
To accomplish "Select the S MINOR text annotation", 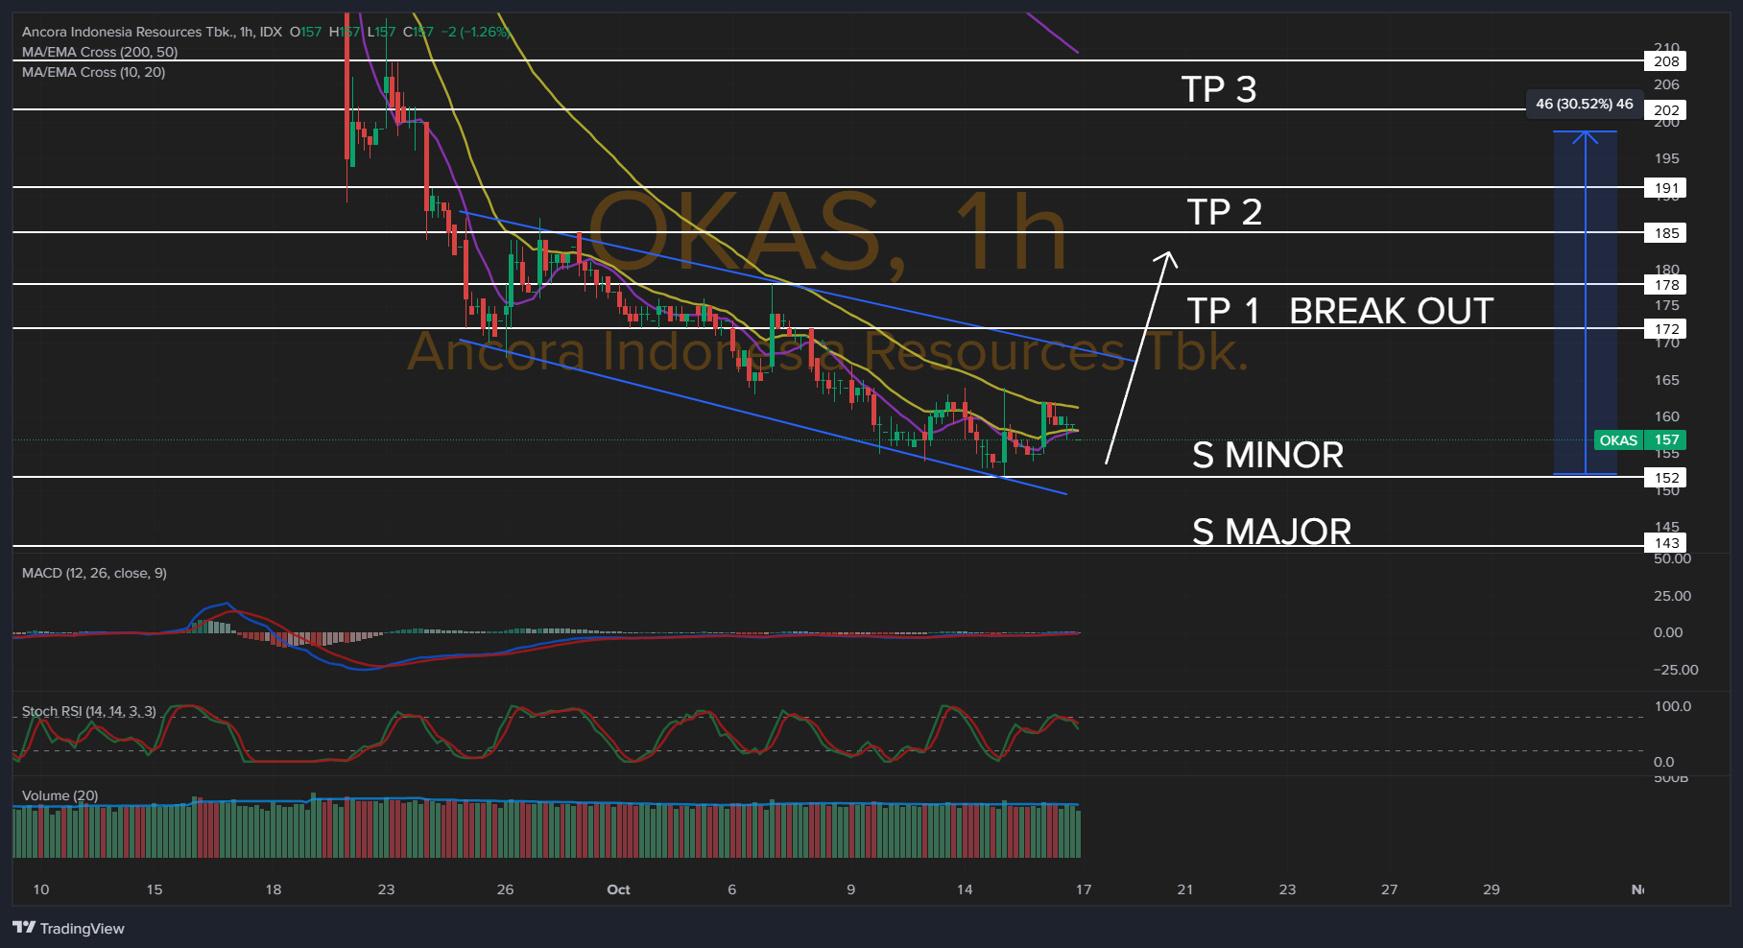I will pyautogui.click(x=1268, y=455).
